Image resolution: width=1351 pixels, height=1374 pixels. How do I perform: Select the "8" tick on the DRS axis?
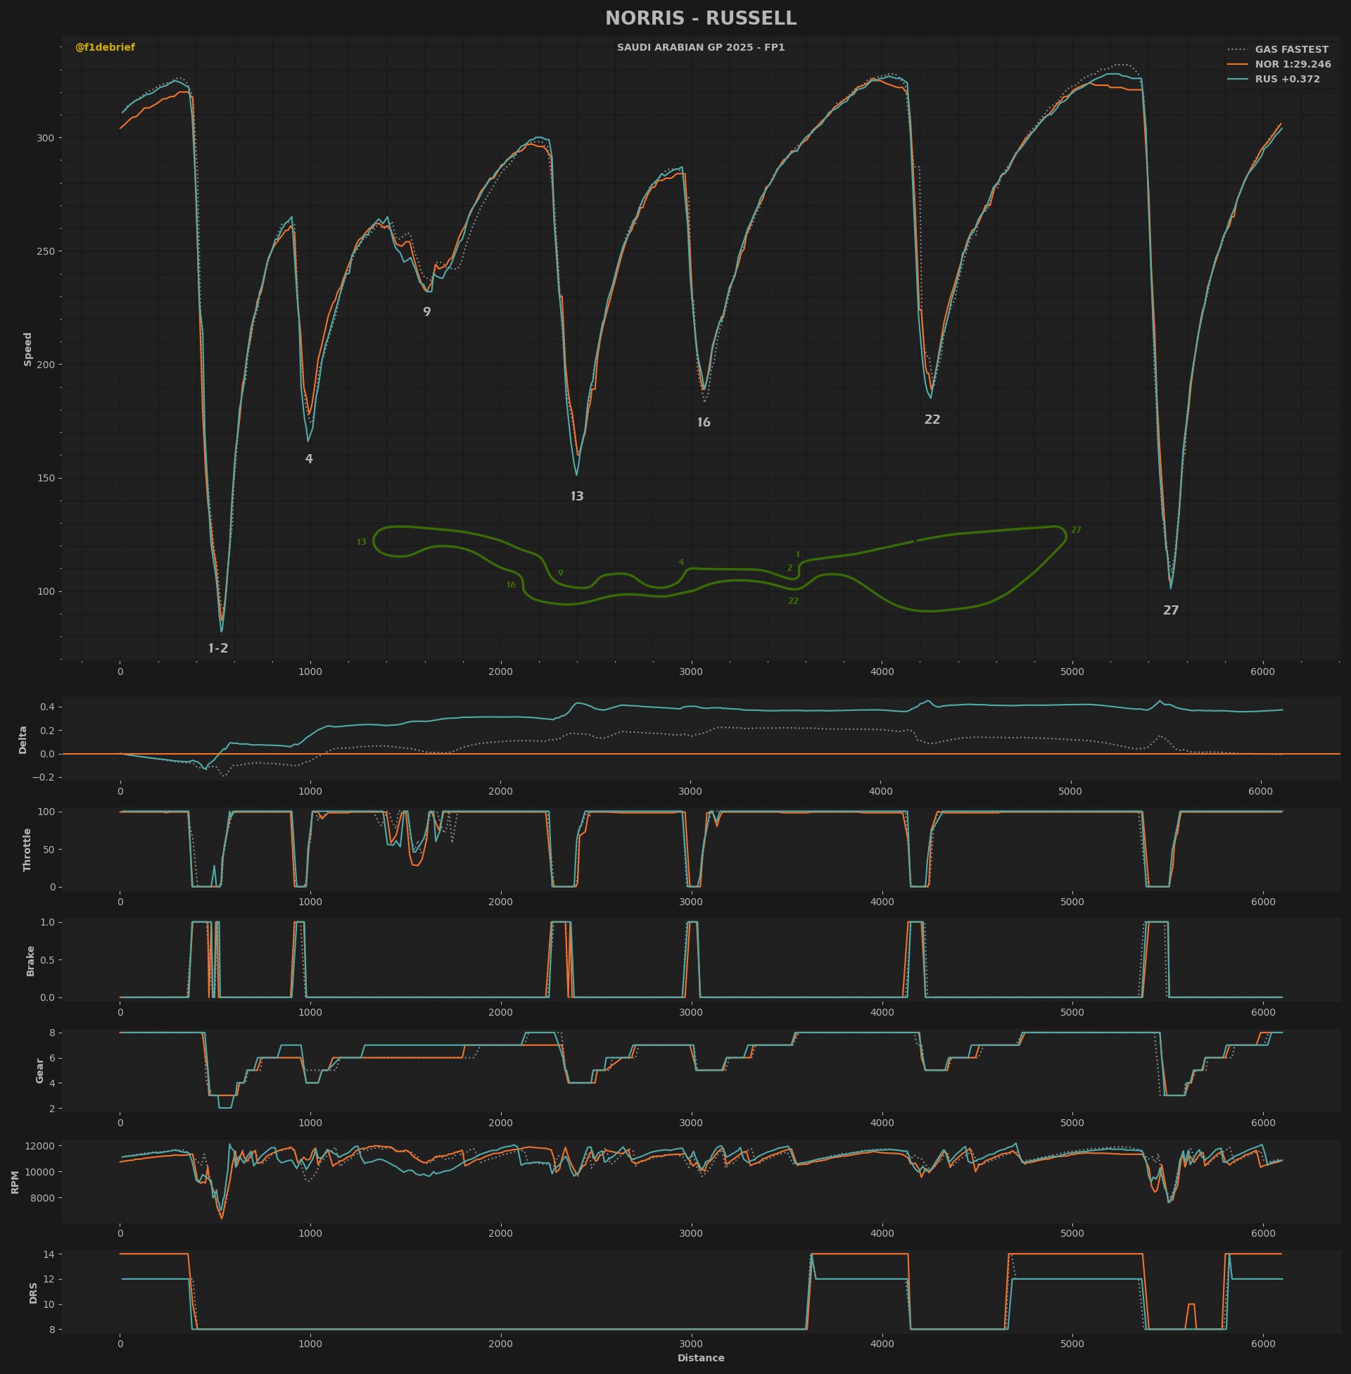point(52,1329)
